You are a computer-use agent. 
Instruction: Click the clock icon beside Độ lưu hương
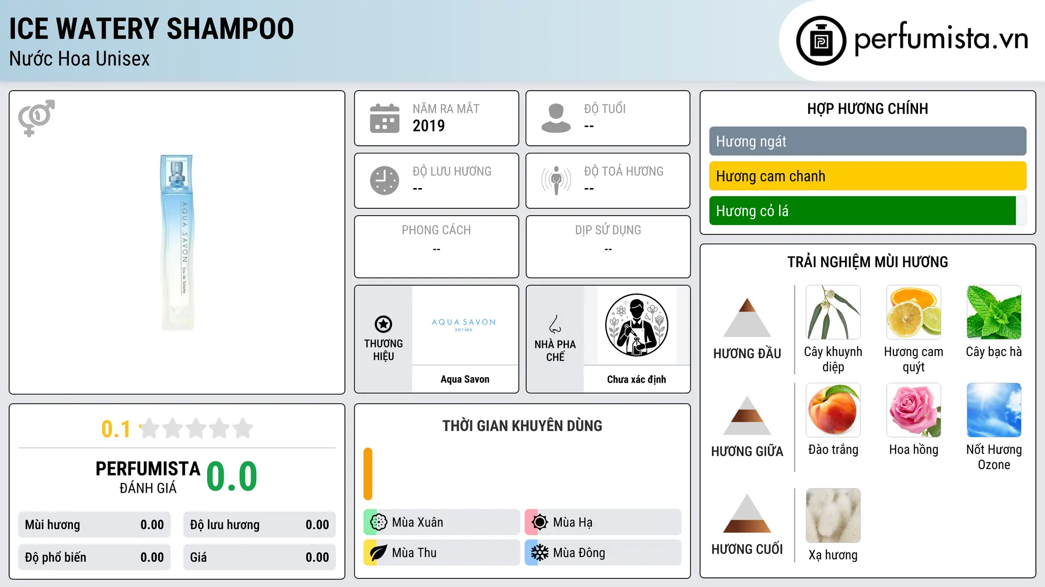click(x=385, y=180)
